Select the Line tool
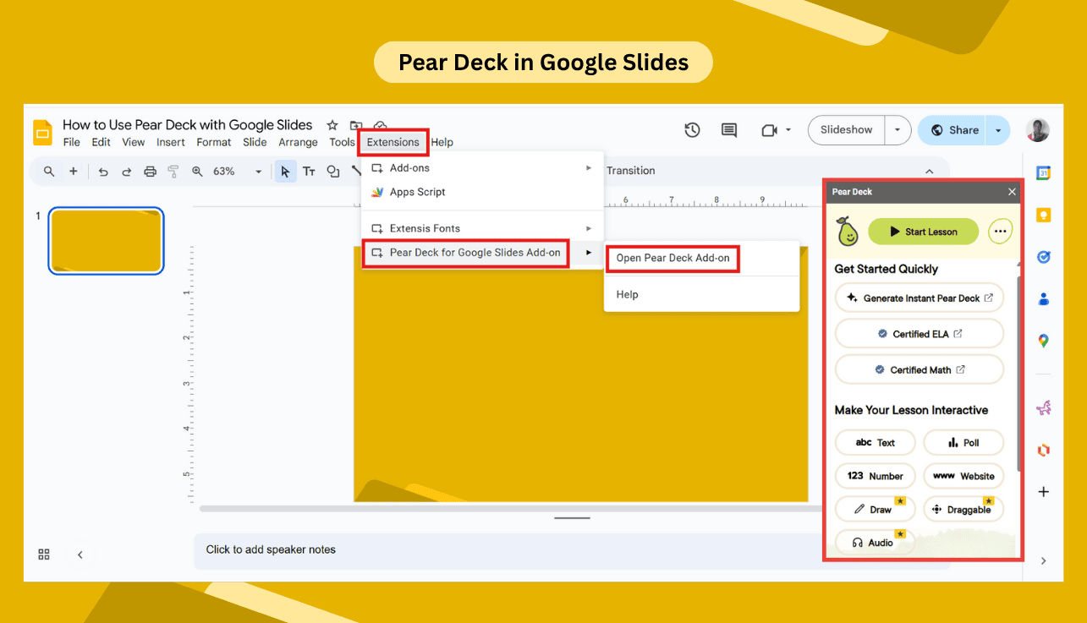The height and width of the screenshot is (623, 1087). point(357,171)
